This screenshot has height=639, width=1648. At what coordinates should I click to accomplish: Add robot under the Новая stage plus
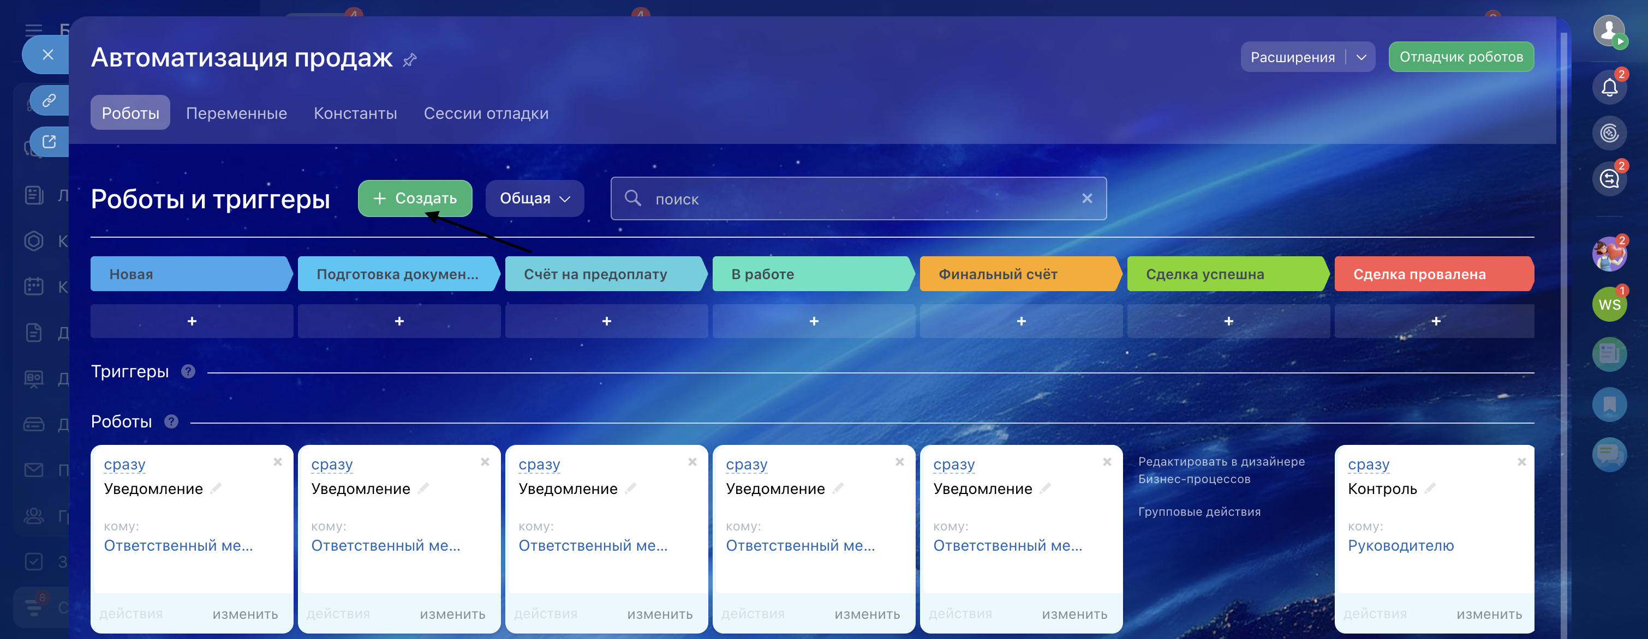click(x=192, y=322)
